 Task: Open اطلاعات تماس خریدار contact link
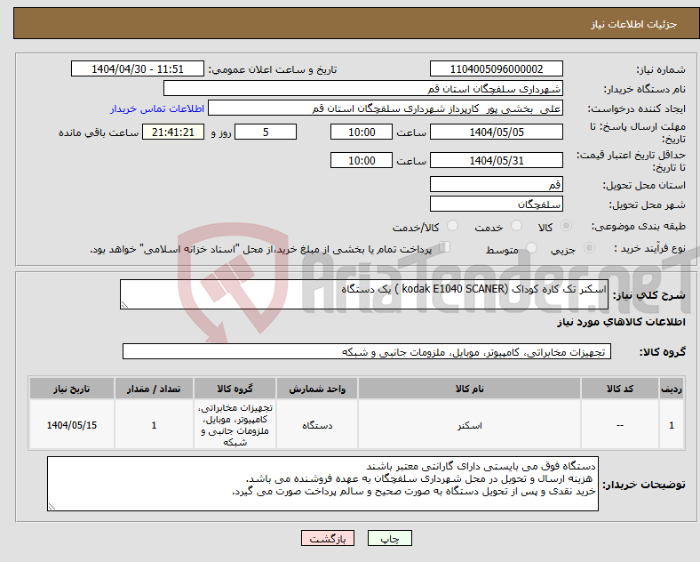157,108
